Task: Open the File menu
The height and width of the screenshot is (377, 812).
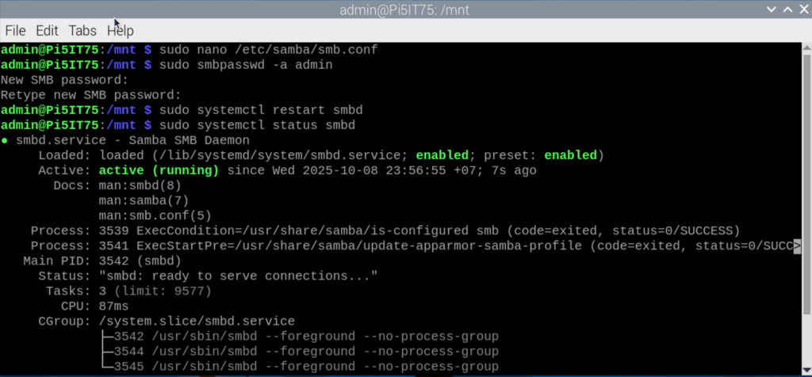Action: [15, 31]
